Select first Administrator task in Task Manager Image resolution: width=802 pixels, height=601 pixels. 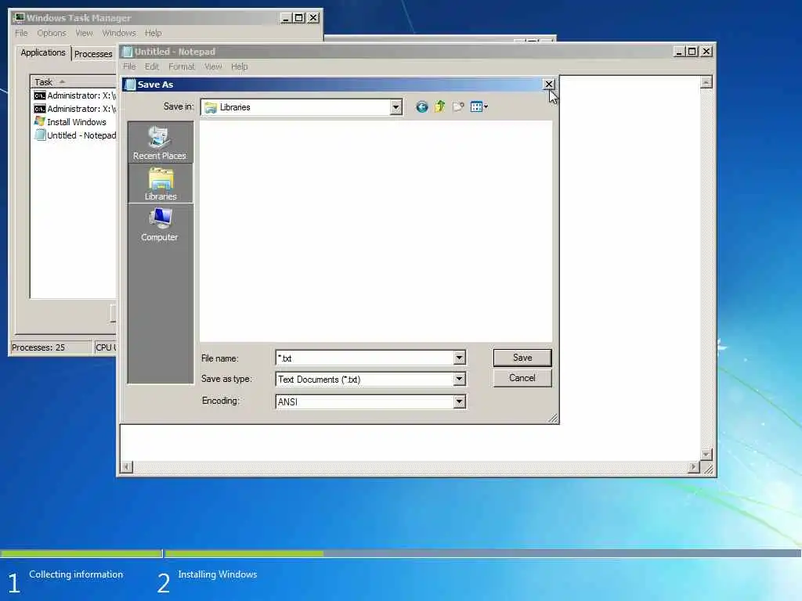coord(75,95)
